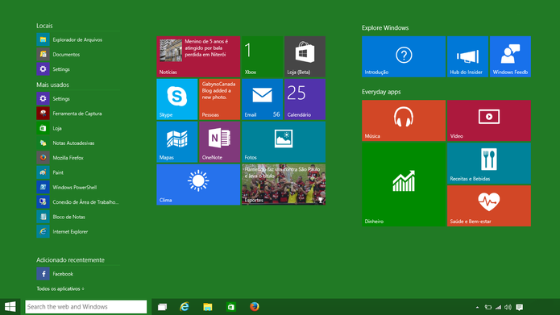Click the Windows Start button
The height and width of the screenshot is (315, 560).
10,307
